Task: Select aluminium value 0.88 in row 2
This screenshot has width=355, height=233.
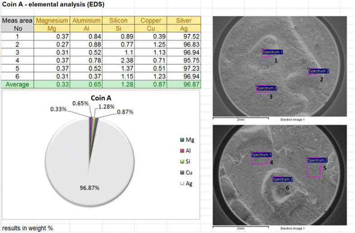Action: coord(86,44)
